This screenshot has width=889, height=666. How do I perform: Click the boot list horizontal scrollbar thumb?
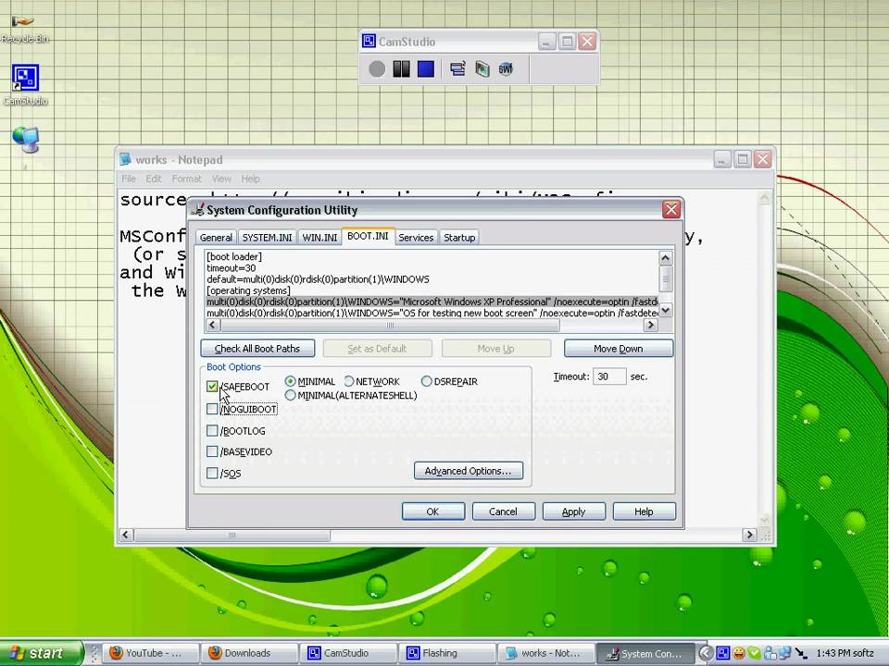(390, 325)
